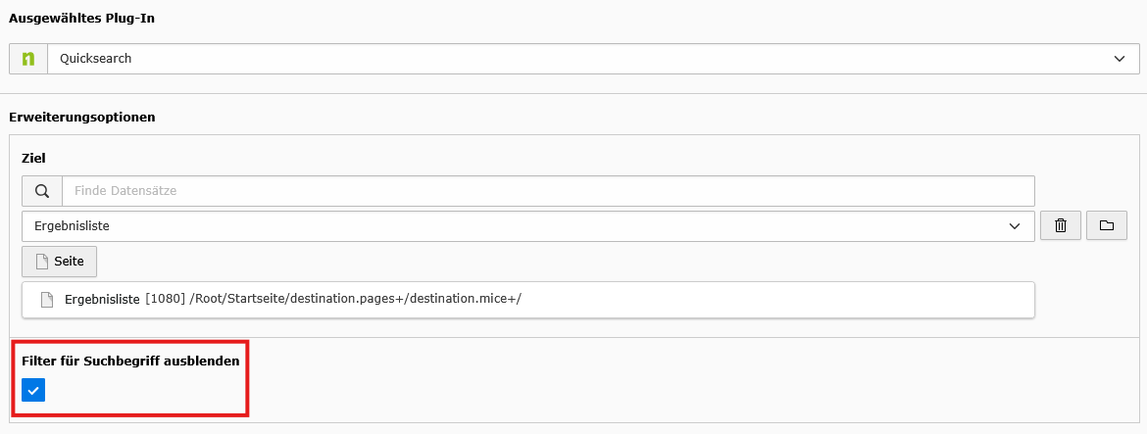Click the green Quicksearch plug-in icon
The width and height of the screenshot is (1147, 434).
pos(28,59)
